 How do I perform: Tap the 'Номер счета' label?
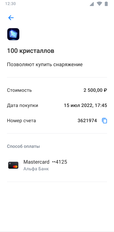(x=22, y=121)
